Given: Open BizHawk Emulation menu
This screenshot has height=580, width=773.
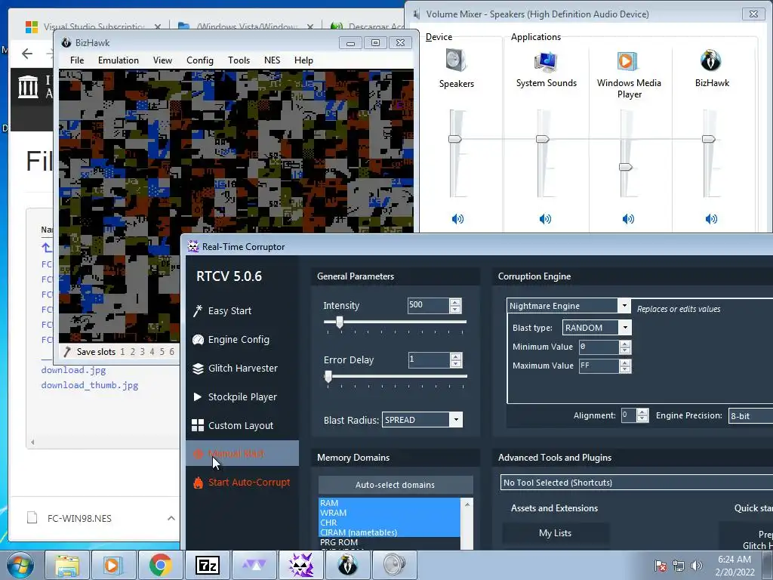Looking at the screenshot, I should (x=119, y=60).
